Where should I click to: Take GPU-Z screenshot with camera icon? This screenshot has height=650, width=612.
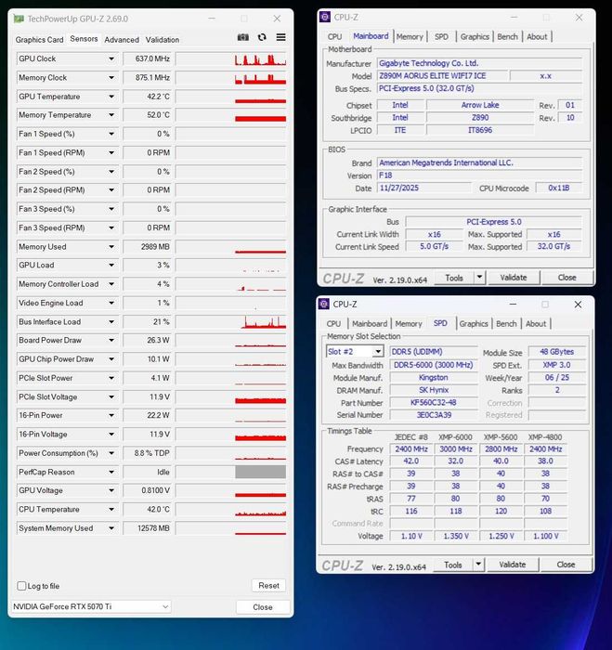pos(243,37)
